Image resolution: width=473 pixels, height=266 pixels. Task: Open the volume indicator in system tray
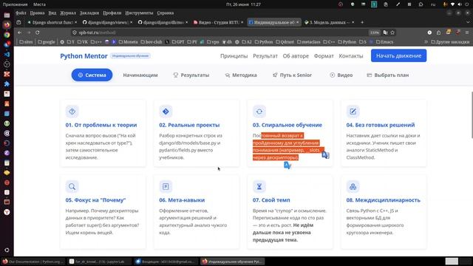(460, 4)
